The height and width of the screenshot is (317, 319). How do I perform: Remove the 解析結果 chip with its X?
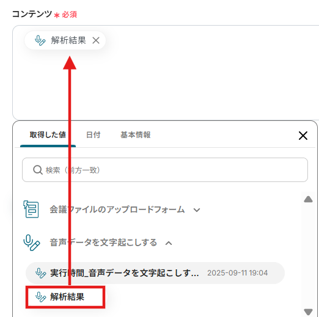click(x=96, y=40)
